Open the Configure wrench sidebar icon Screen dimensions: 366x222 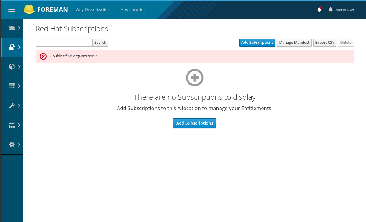pyautogui.click(x=12, y=106)
